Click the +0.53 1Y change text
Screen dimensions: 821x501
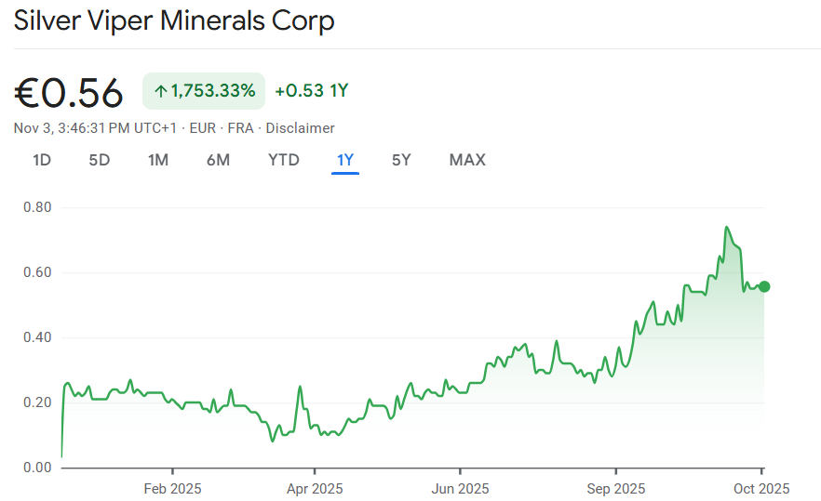[x=311, y=91]
